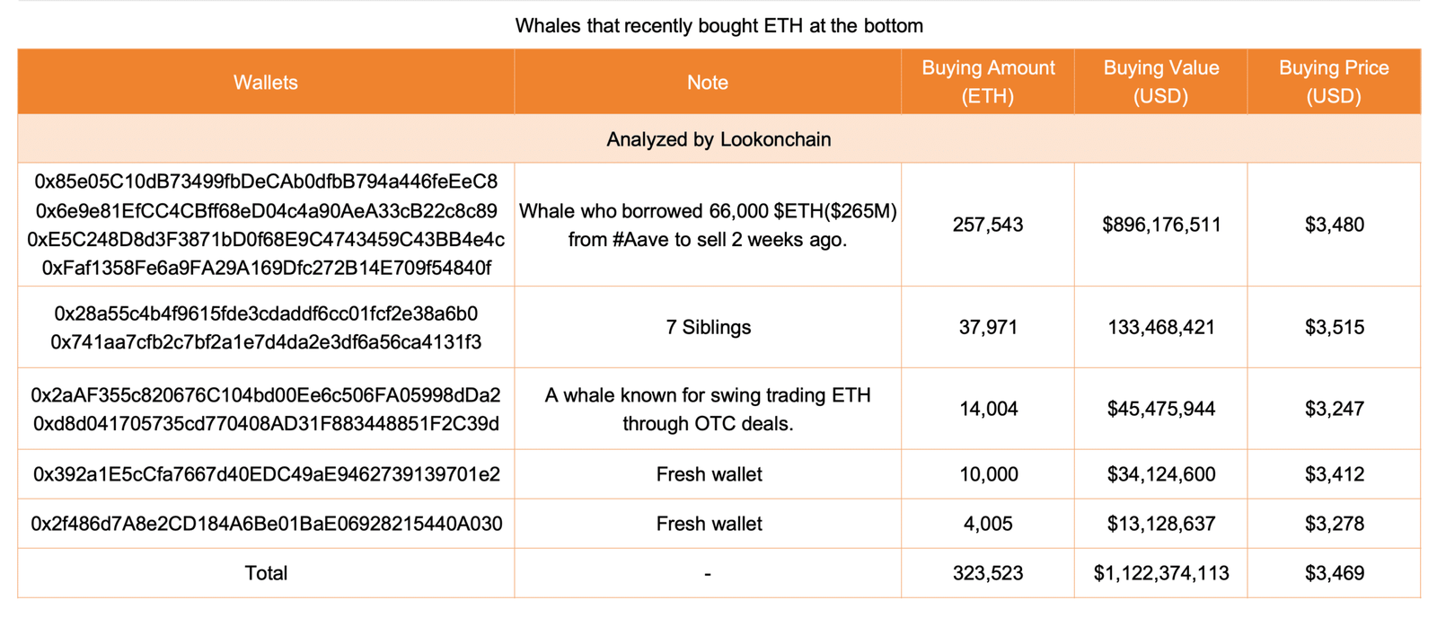Click wallet address starting 0x28a55c4b
The height and width of the screenshot is (618, 1437).
[266, 313]
